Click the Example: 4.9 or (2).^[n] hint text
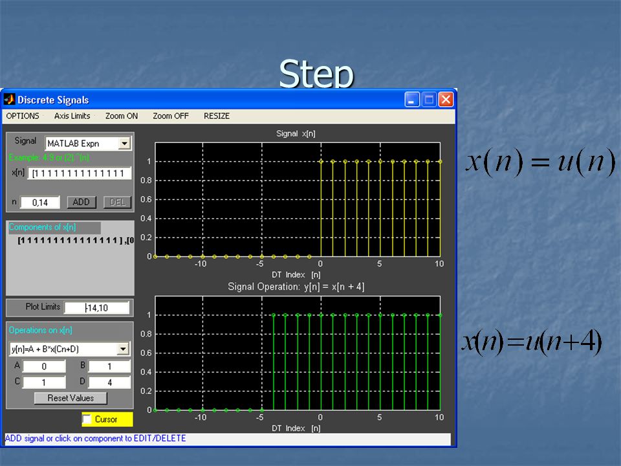Image resolution: width=621 pixels, height=466 pixels. tap(49, 158)
